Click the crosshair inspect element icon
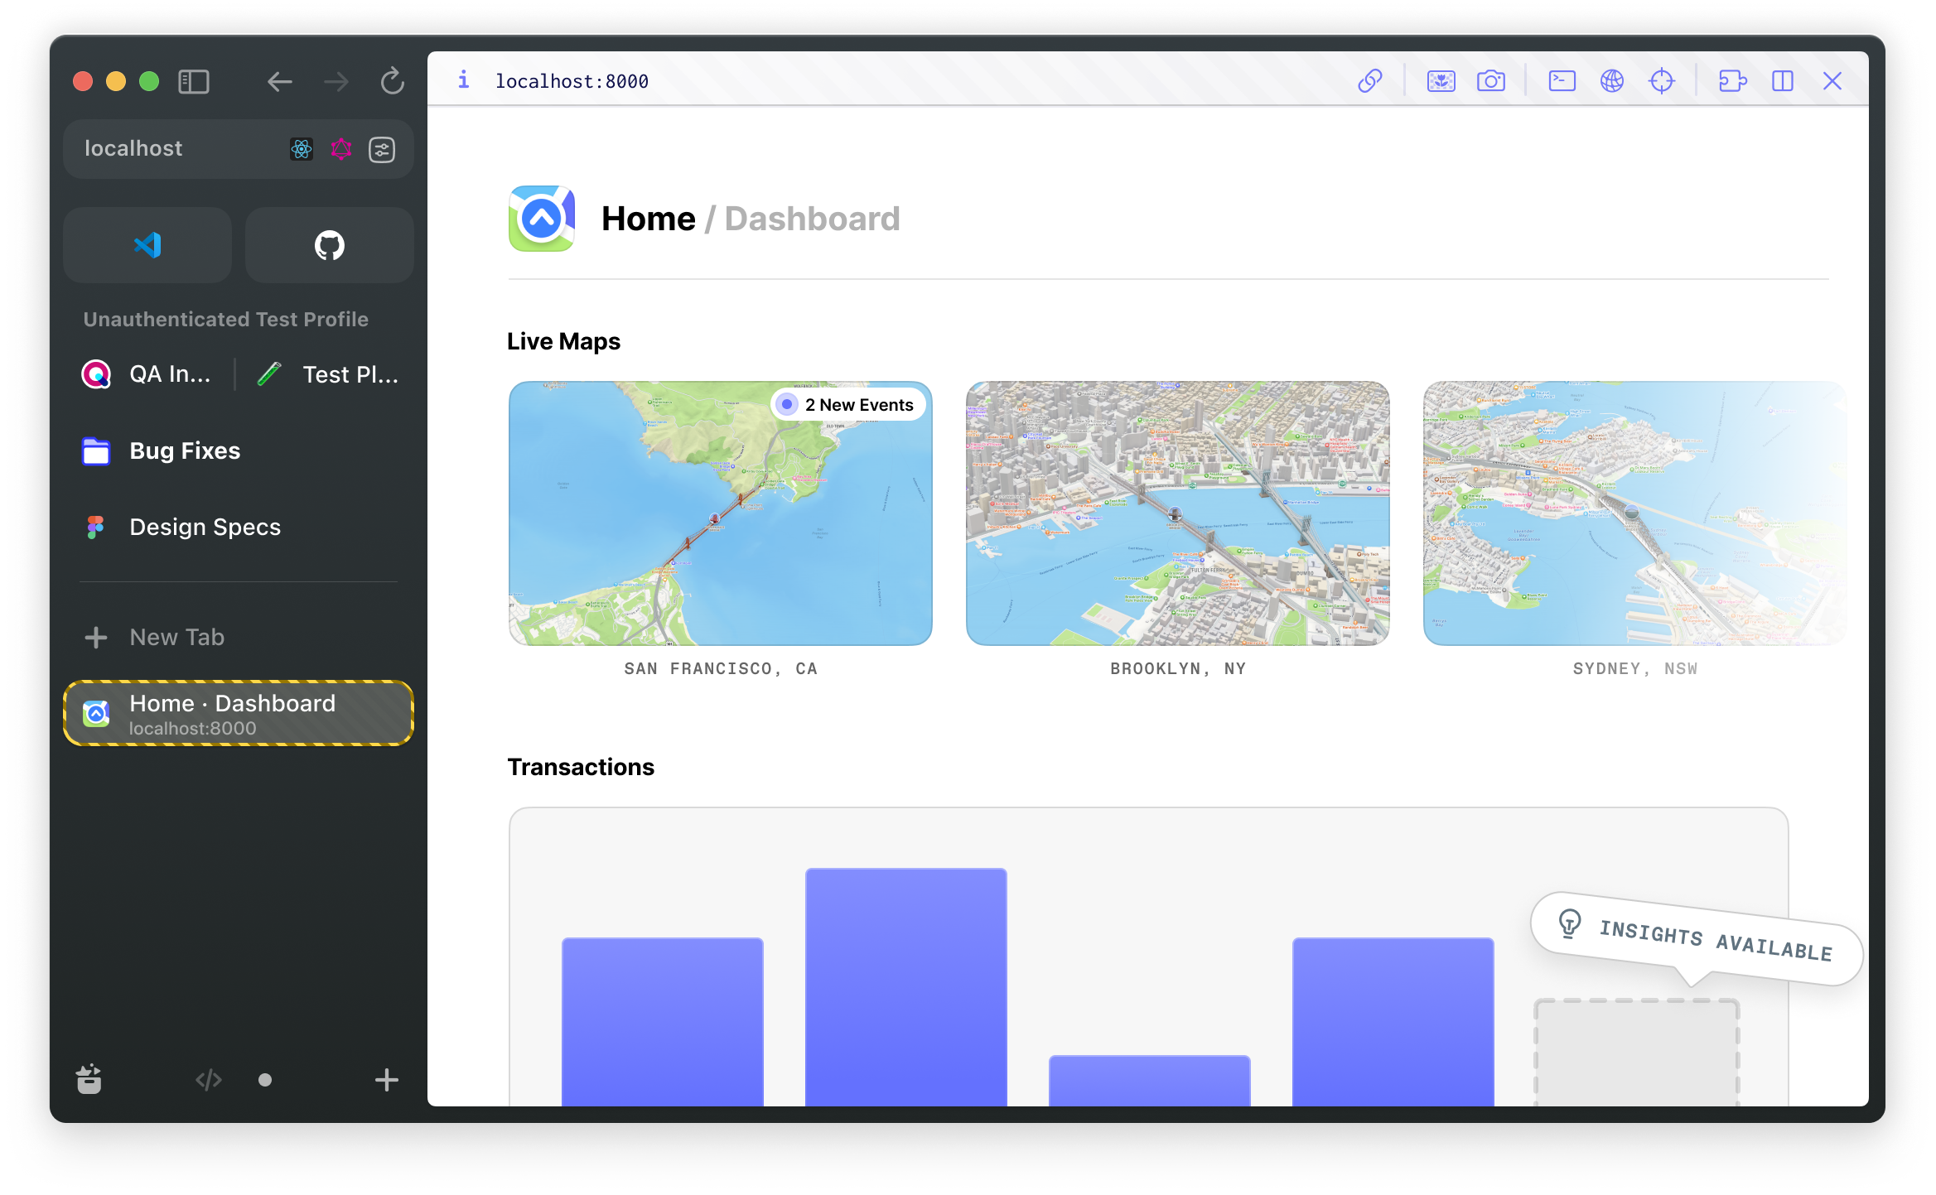The image size is (1936, 1195). 1662,81
